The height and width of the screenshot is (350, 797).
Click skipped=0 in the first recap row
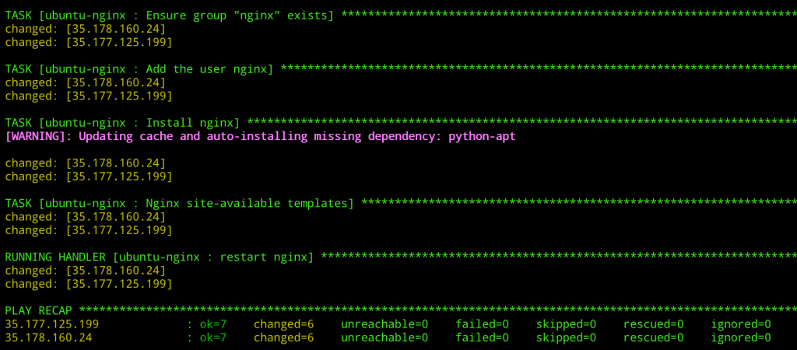click(x=566, y=324)
